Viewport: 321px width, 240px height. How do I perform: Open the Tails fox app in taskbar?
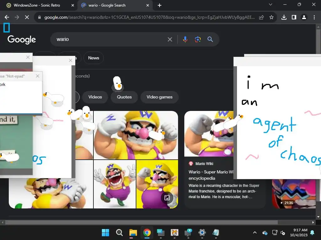(x=174, y=232)
